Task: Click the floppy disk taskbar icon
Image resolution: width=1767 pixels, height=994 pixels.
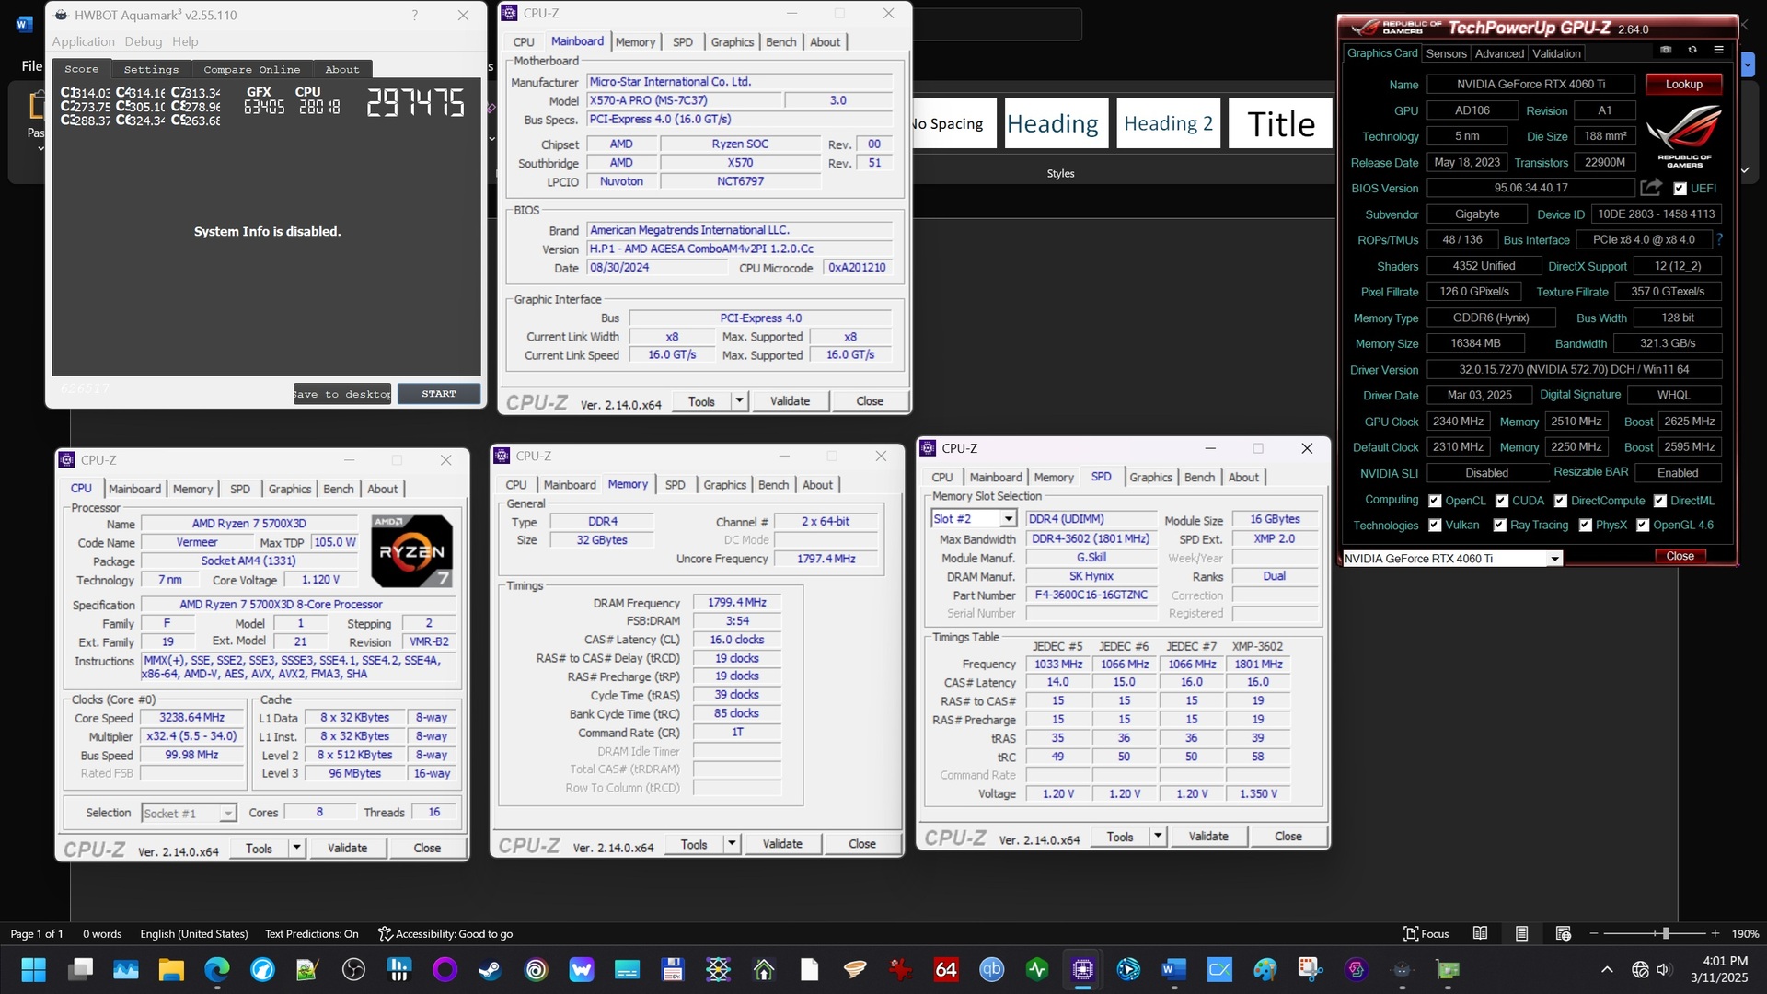Action: [x=672, y=969]
